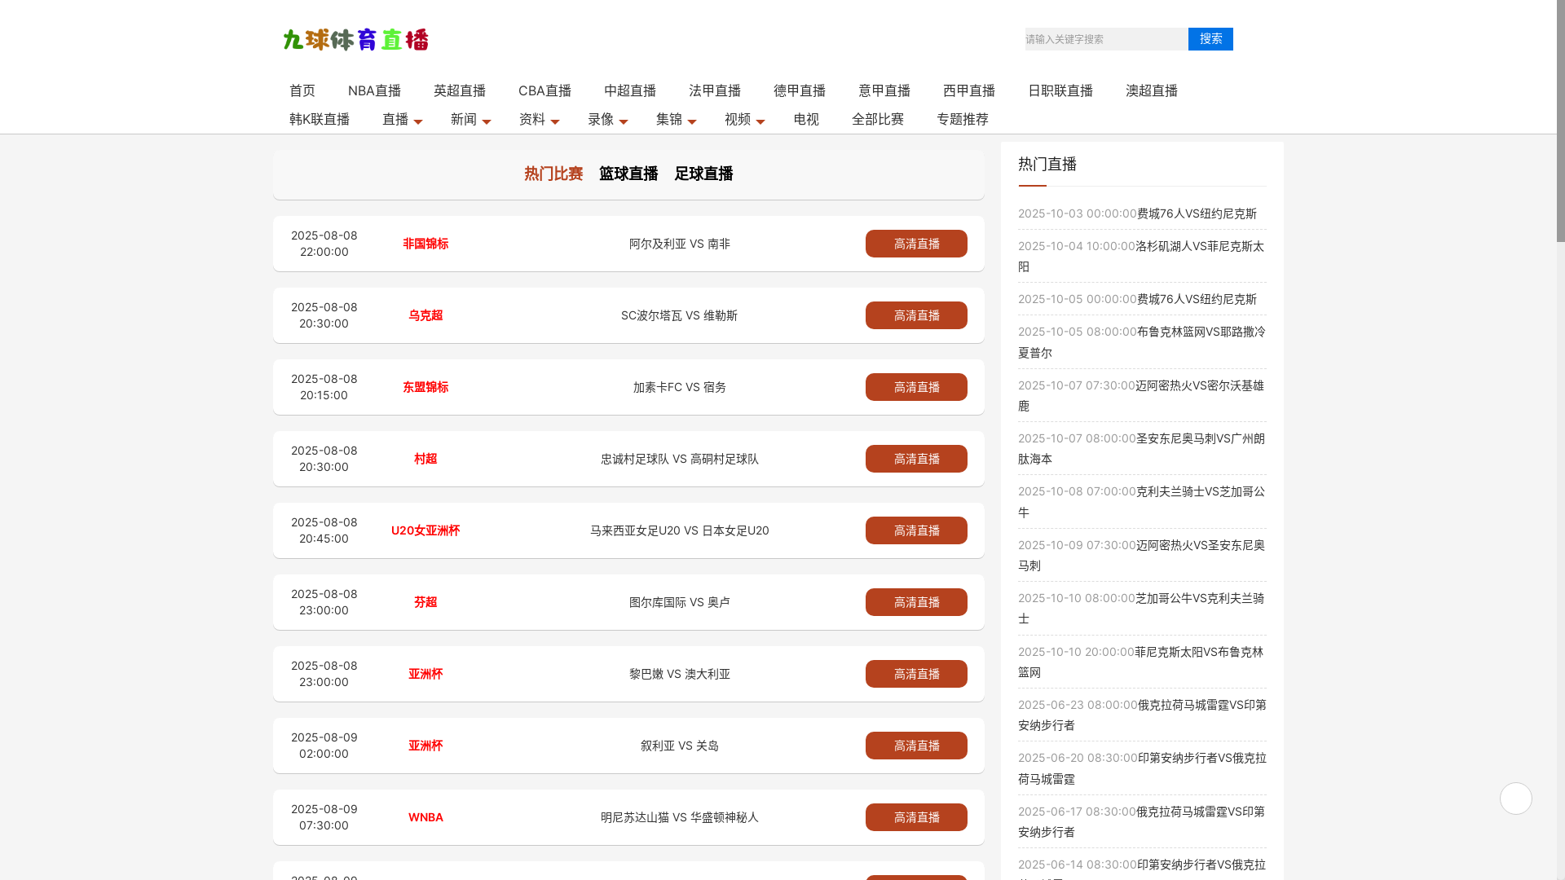Screen dimensions: 1565x880
Task: Open the 阿尔及利亚 VS 南非 match link
Action: tap(680, 244)
